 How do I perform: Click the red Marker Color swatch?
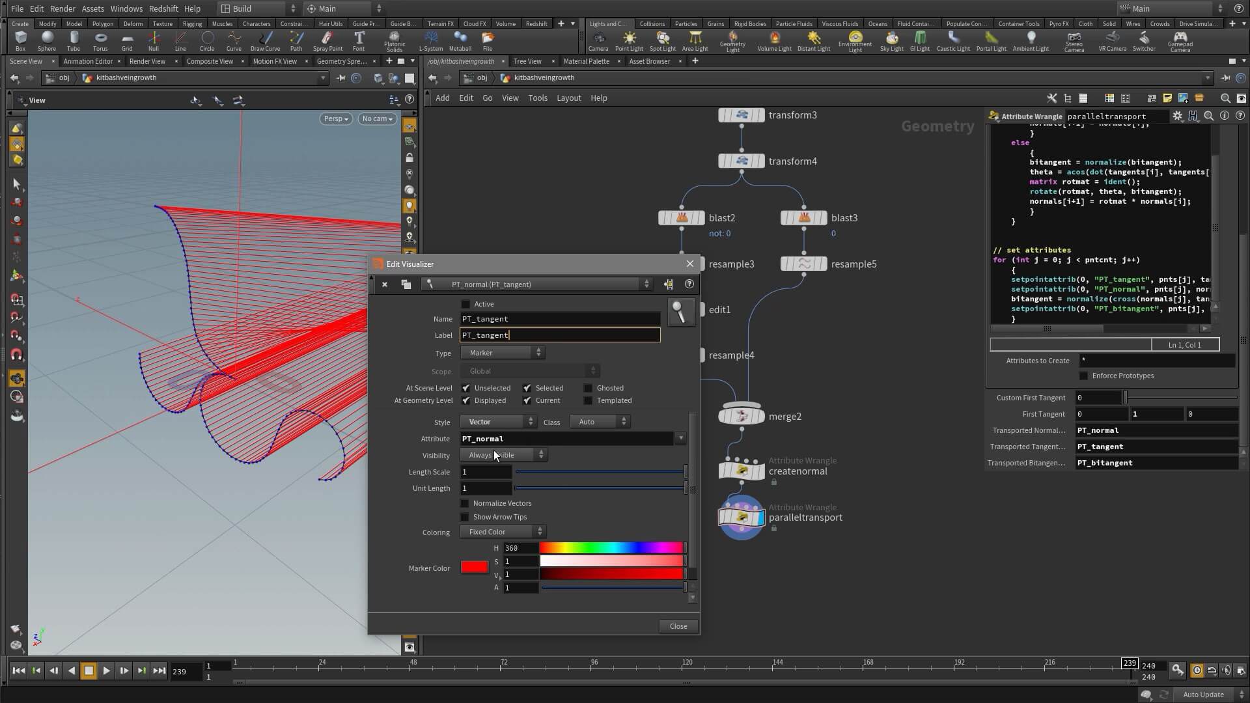tap(475, 568)
